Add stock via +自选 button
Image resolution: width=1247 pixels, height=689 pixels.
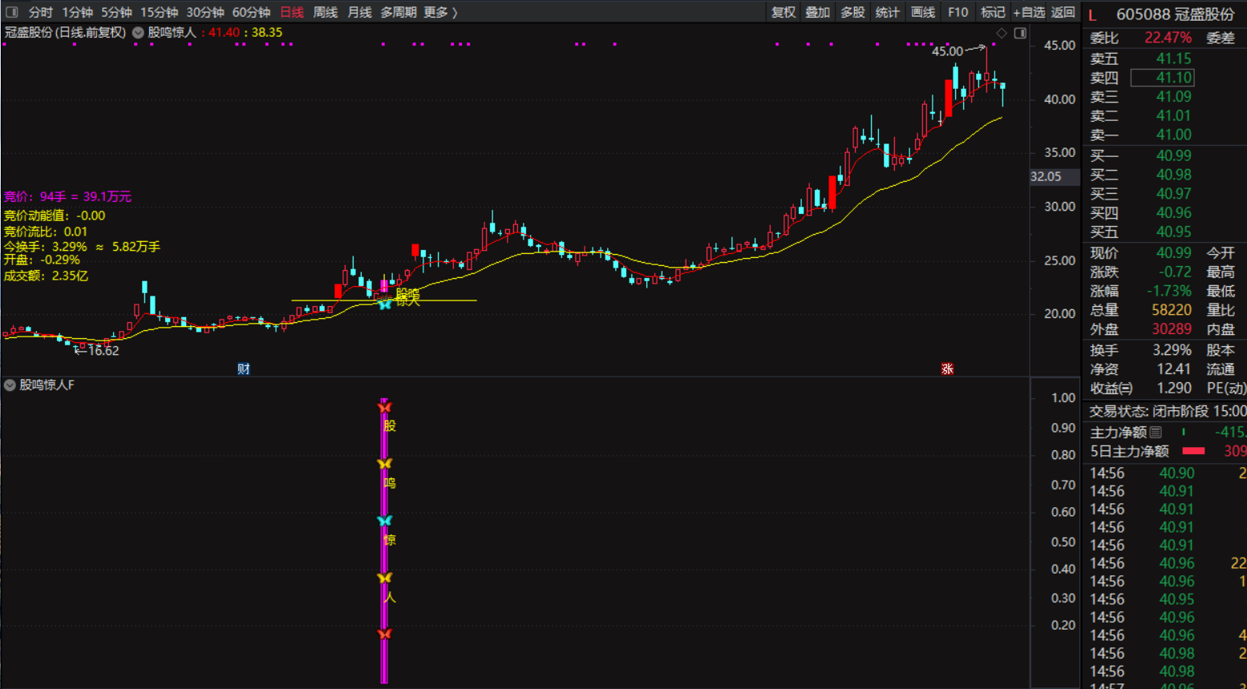click(1029, 12)
